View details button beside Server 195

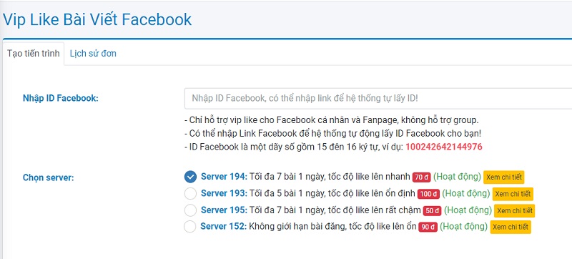click(515, 210)
